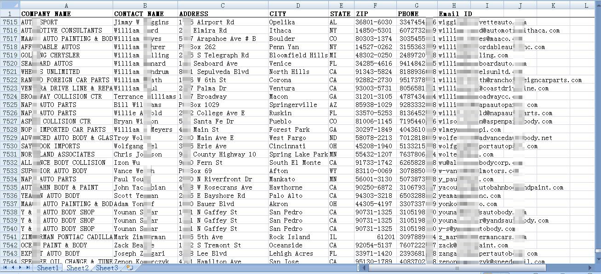Viewport: 601px width, 274px height.
Task: Click next sheet navigation arrow
Action: pos(21,268)
